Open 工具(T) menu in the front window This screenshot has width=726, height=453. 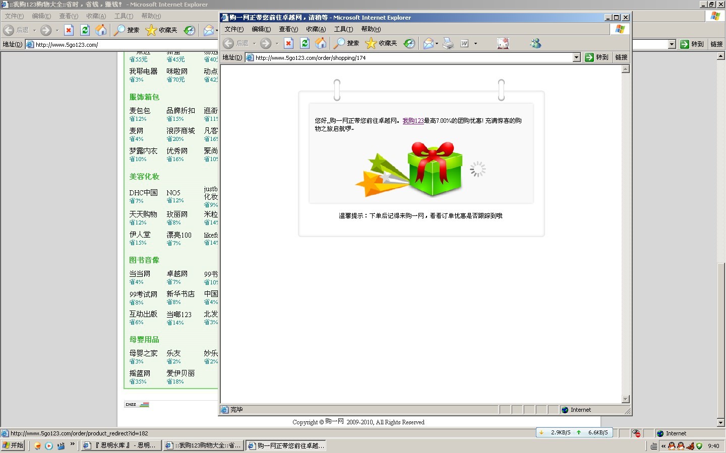(343, 29)
